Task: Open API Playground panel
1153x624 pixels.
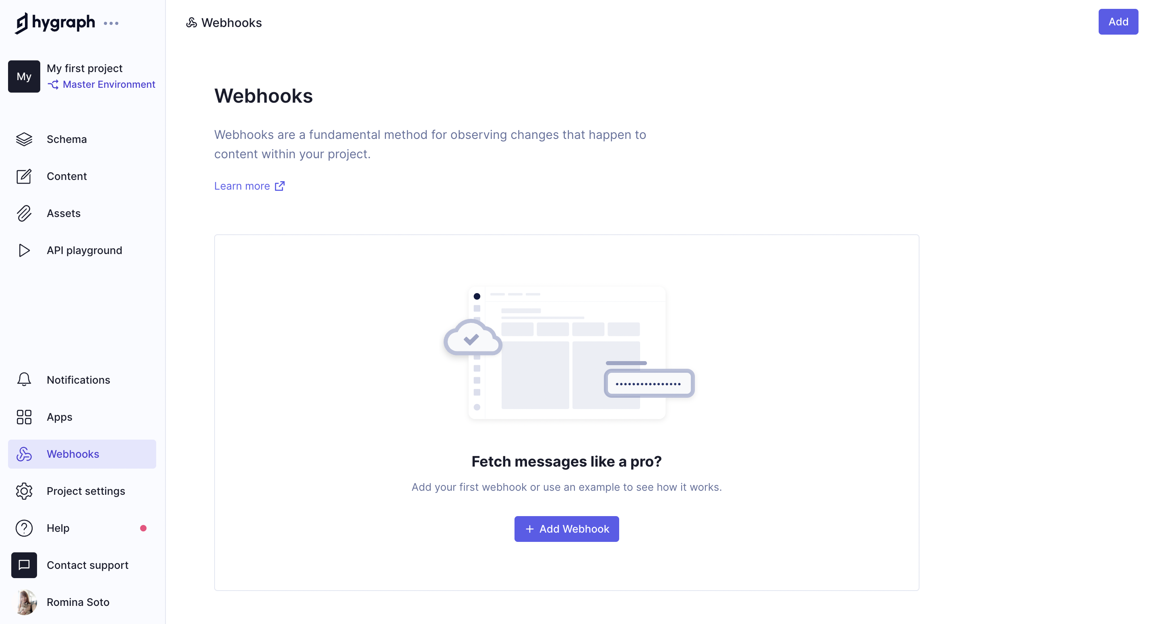Action: tap(85, 250)
